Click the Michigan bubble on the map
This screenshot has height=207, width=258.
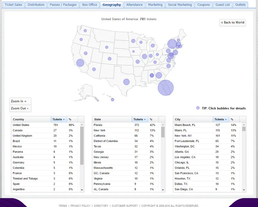(153, 46)
